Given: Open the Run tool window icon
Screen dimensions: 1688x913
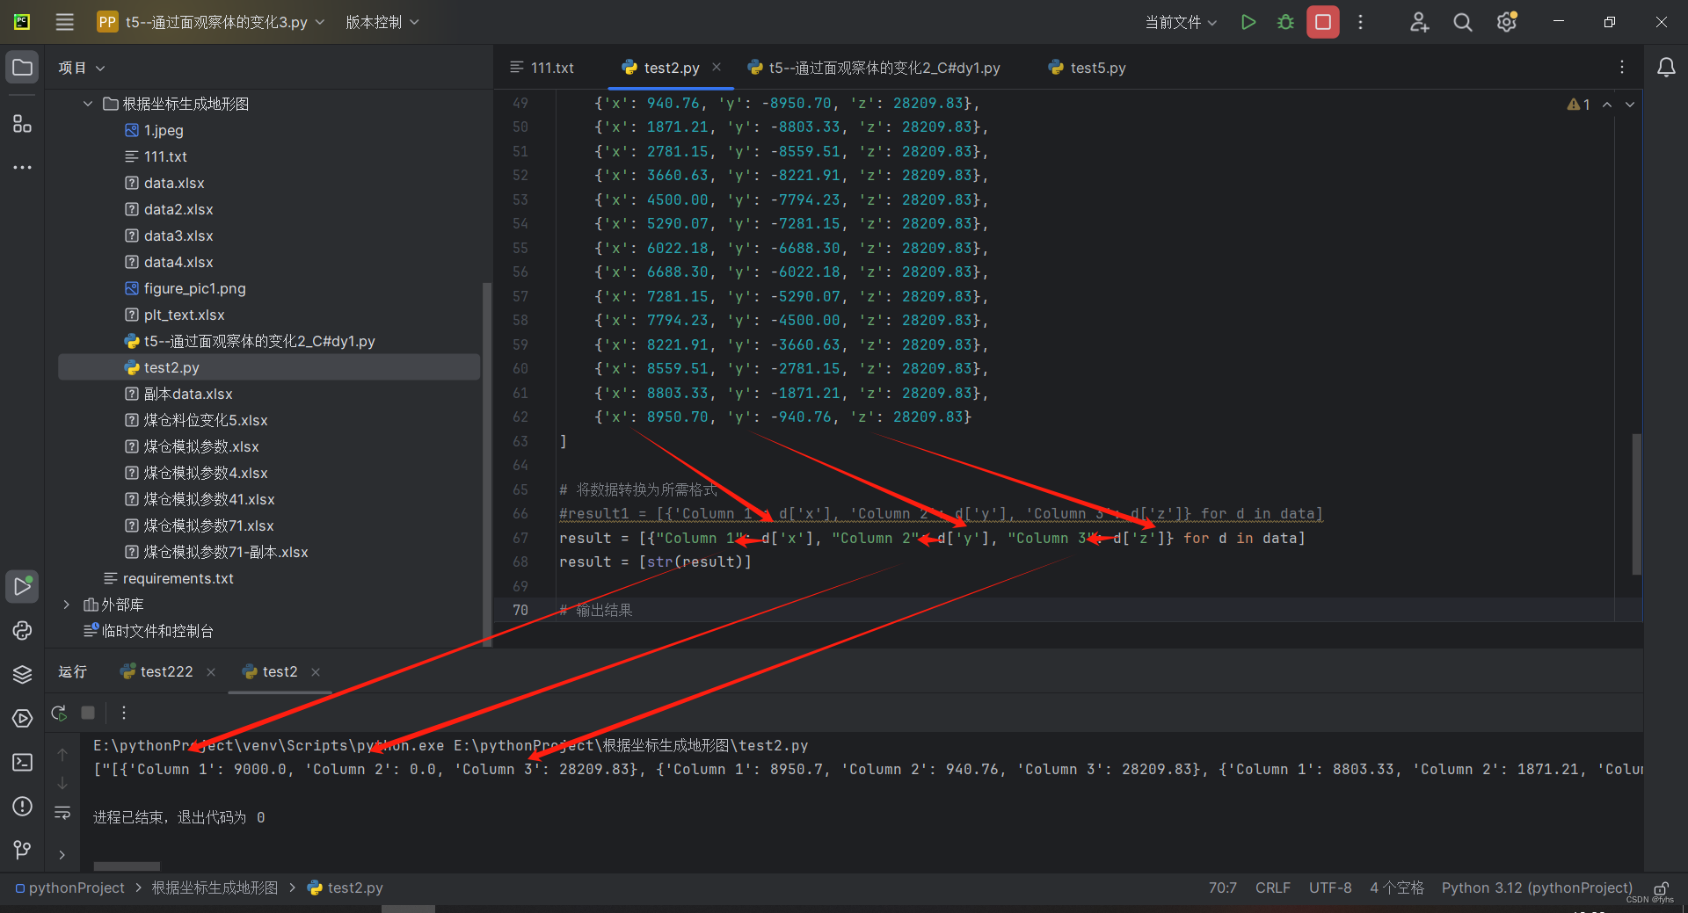Looking at the screenshot, I should pos(22,586).
